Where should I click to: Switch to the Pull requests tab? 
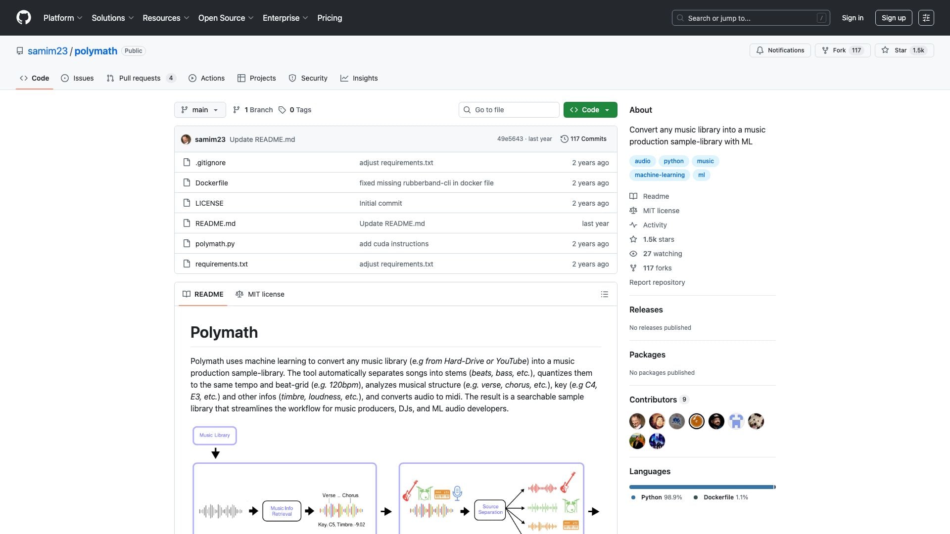point(141,78)
